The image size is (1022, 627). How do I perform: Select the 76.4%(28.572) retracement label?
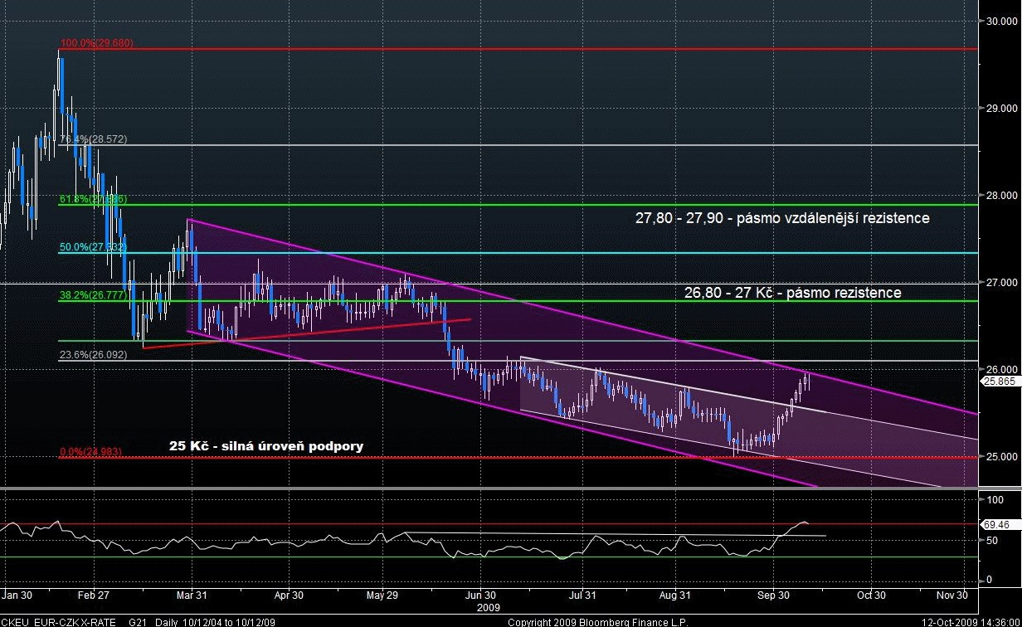[93, 139]
